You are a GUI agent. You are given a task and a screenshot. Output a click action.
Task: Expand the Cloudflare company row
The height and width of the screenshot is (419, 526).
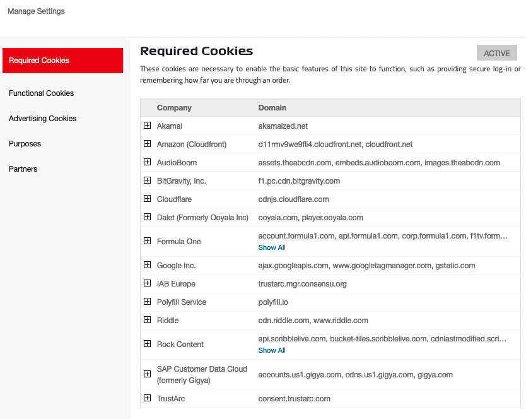[148, 199]
